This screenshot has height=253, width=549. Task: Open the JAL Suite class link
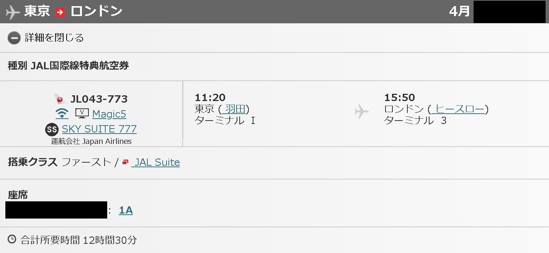coord(155,162)
